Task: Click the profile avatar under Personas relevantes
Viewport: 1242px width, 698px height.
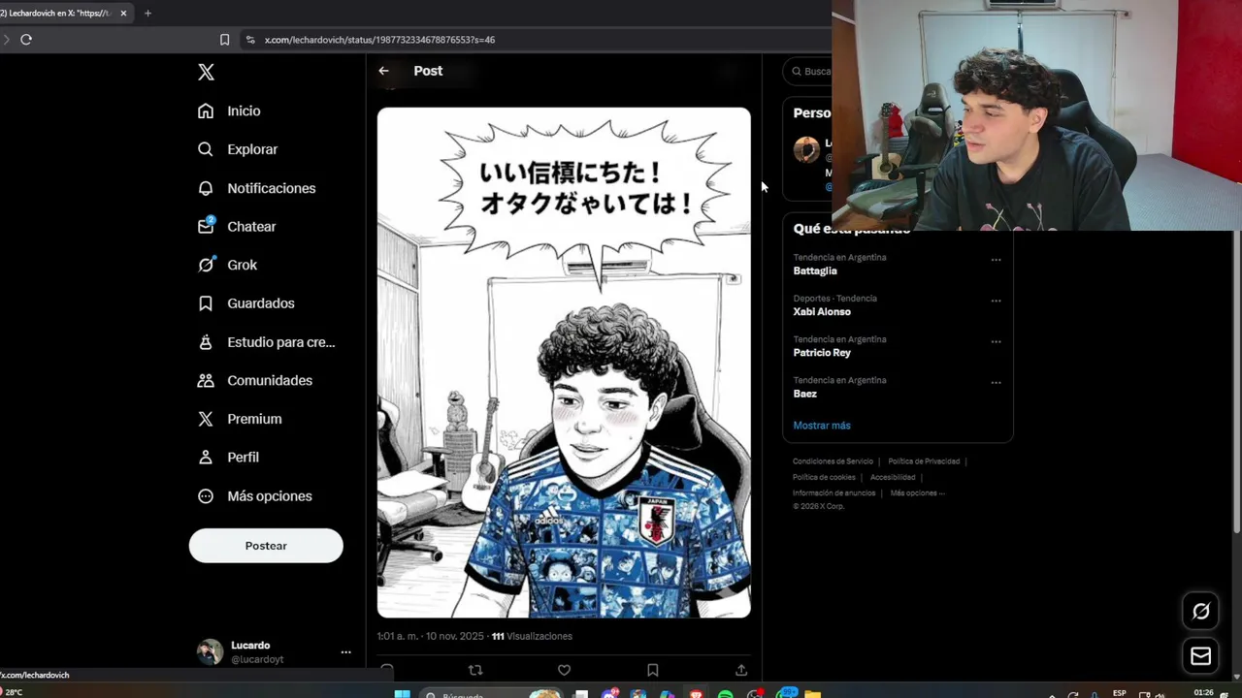Action: coord(806,149)
